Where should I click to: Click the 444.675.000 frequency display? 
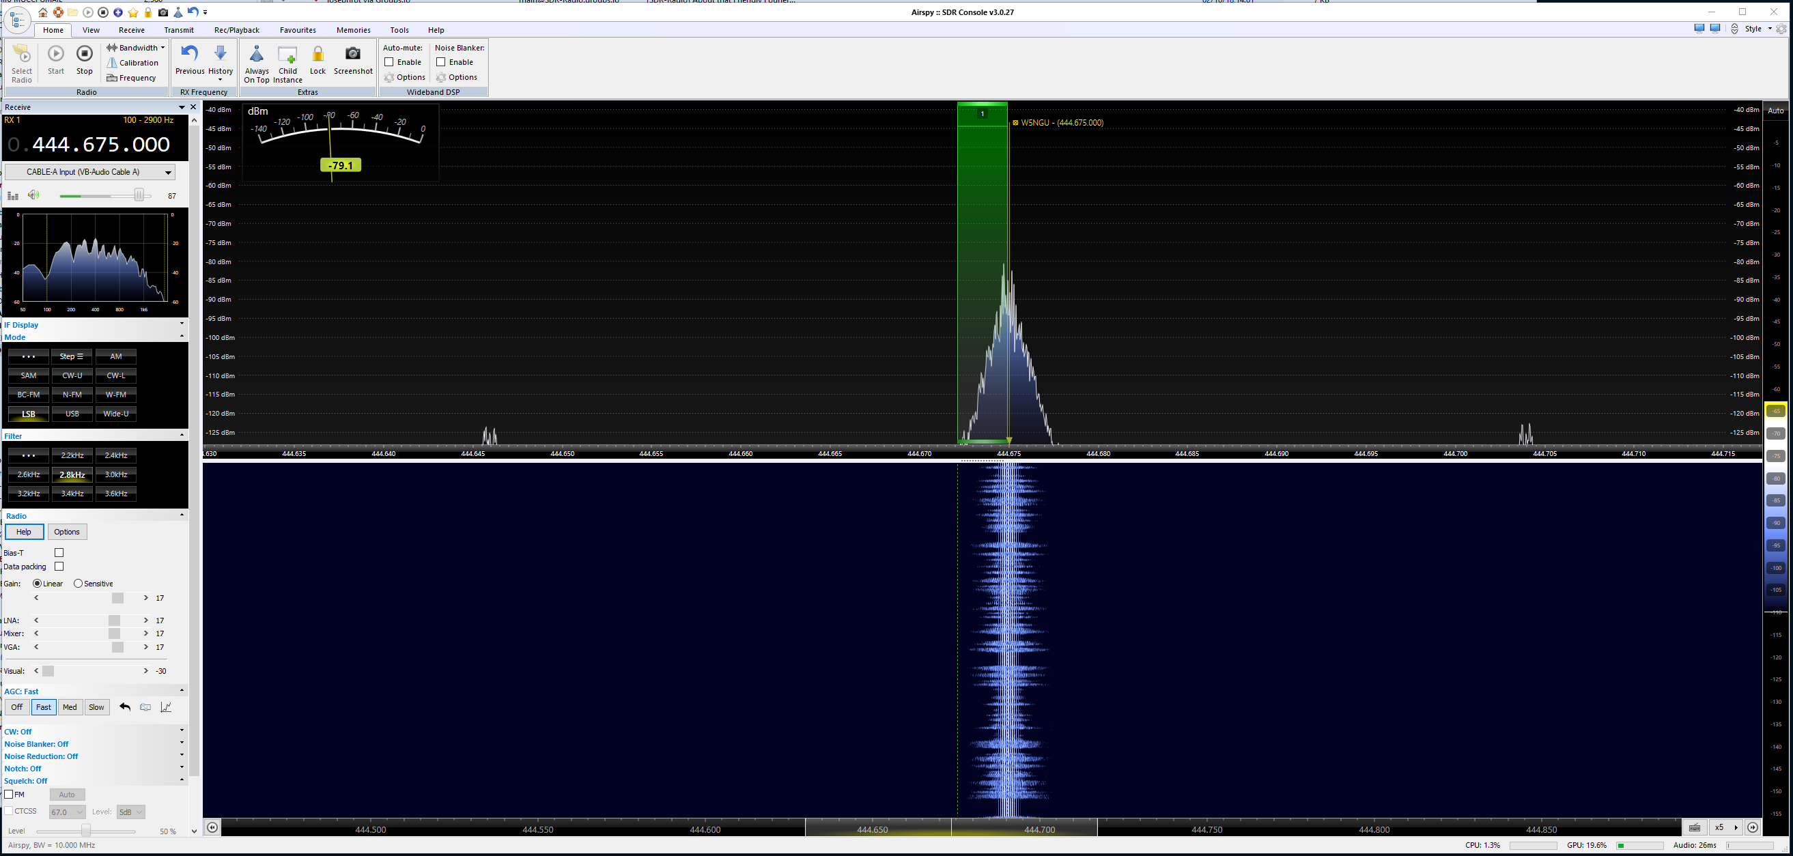(100, 145)
